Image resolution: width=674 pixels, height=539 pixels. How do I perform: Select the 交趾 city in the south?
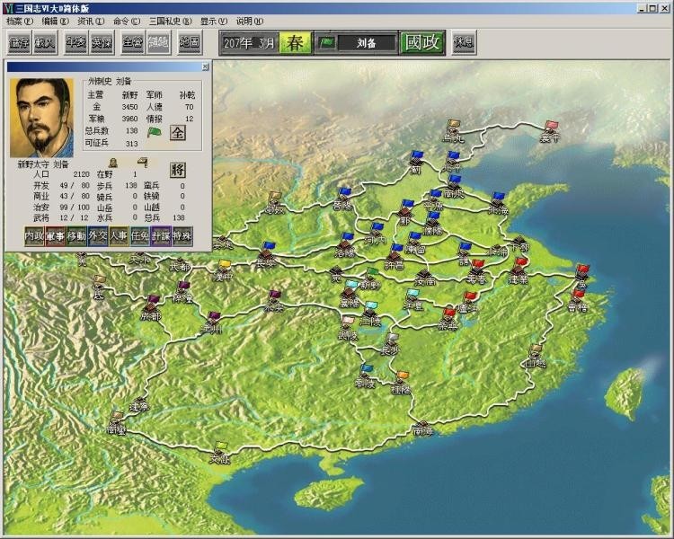[x=220, y=453]
